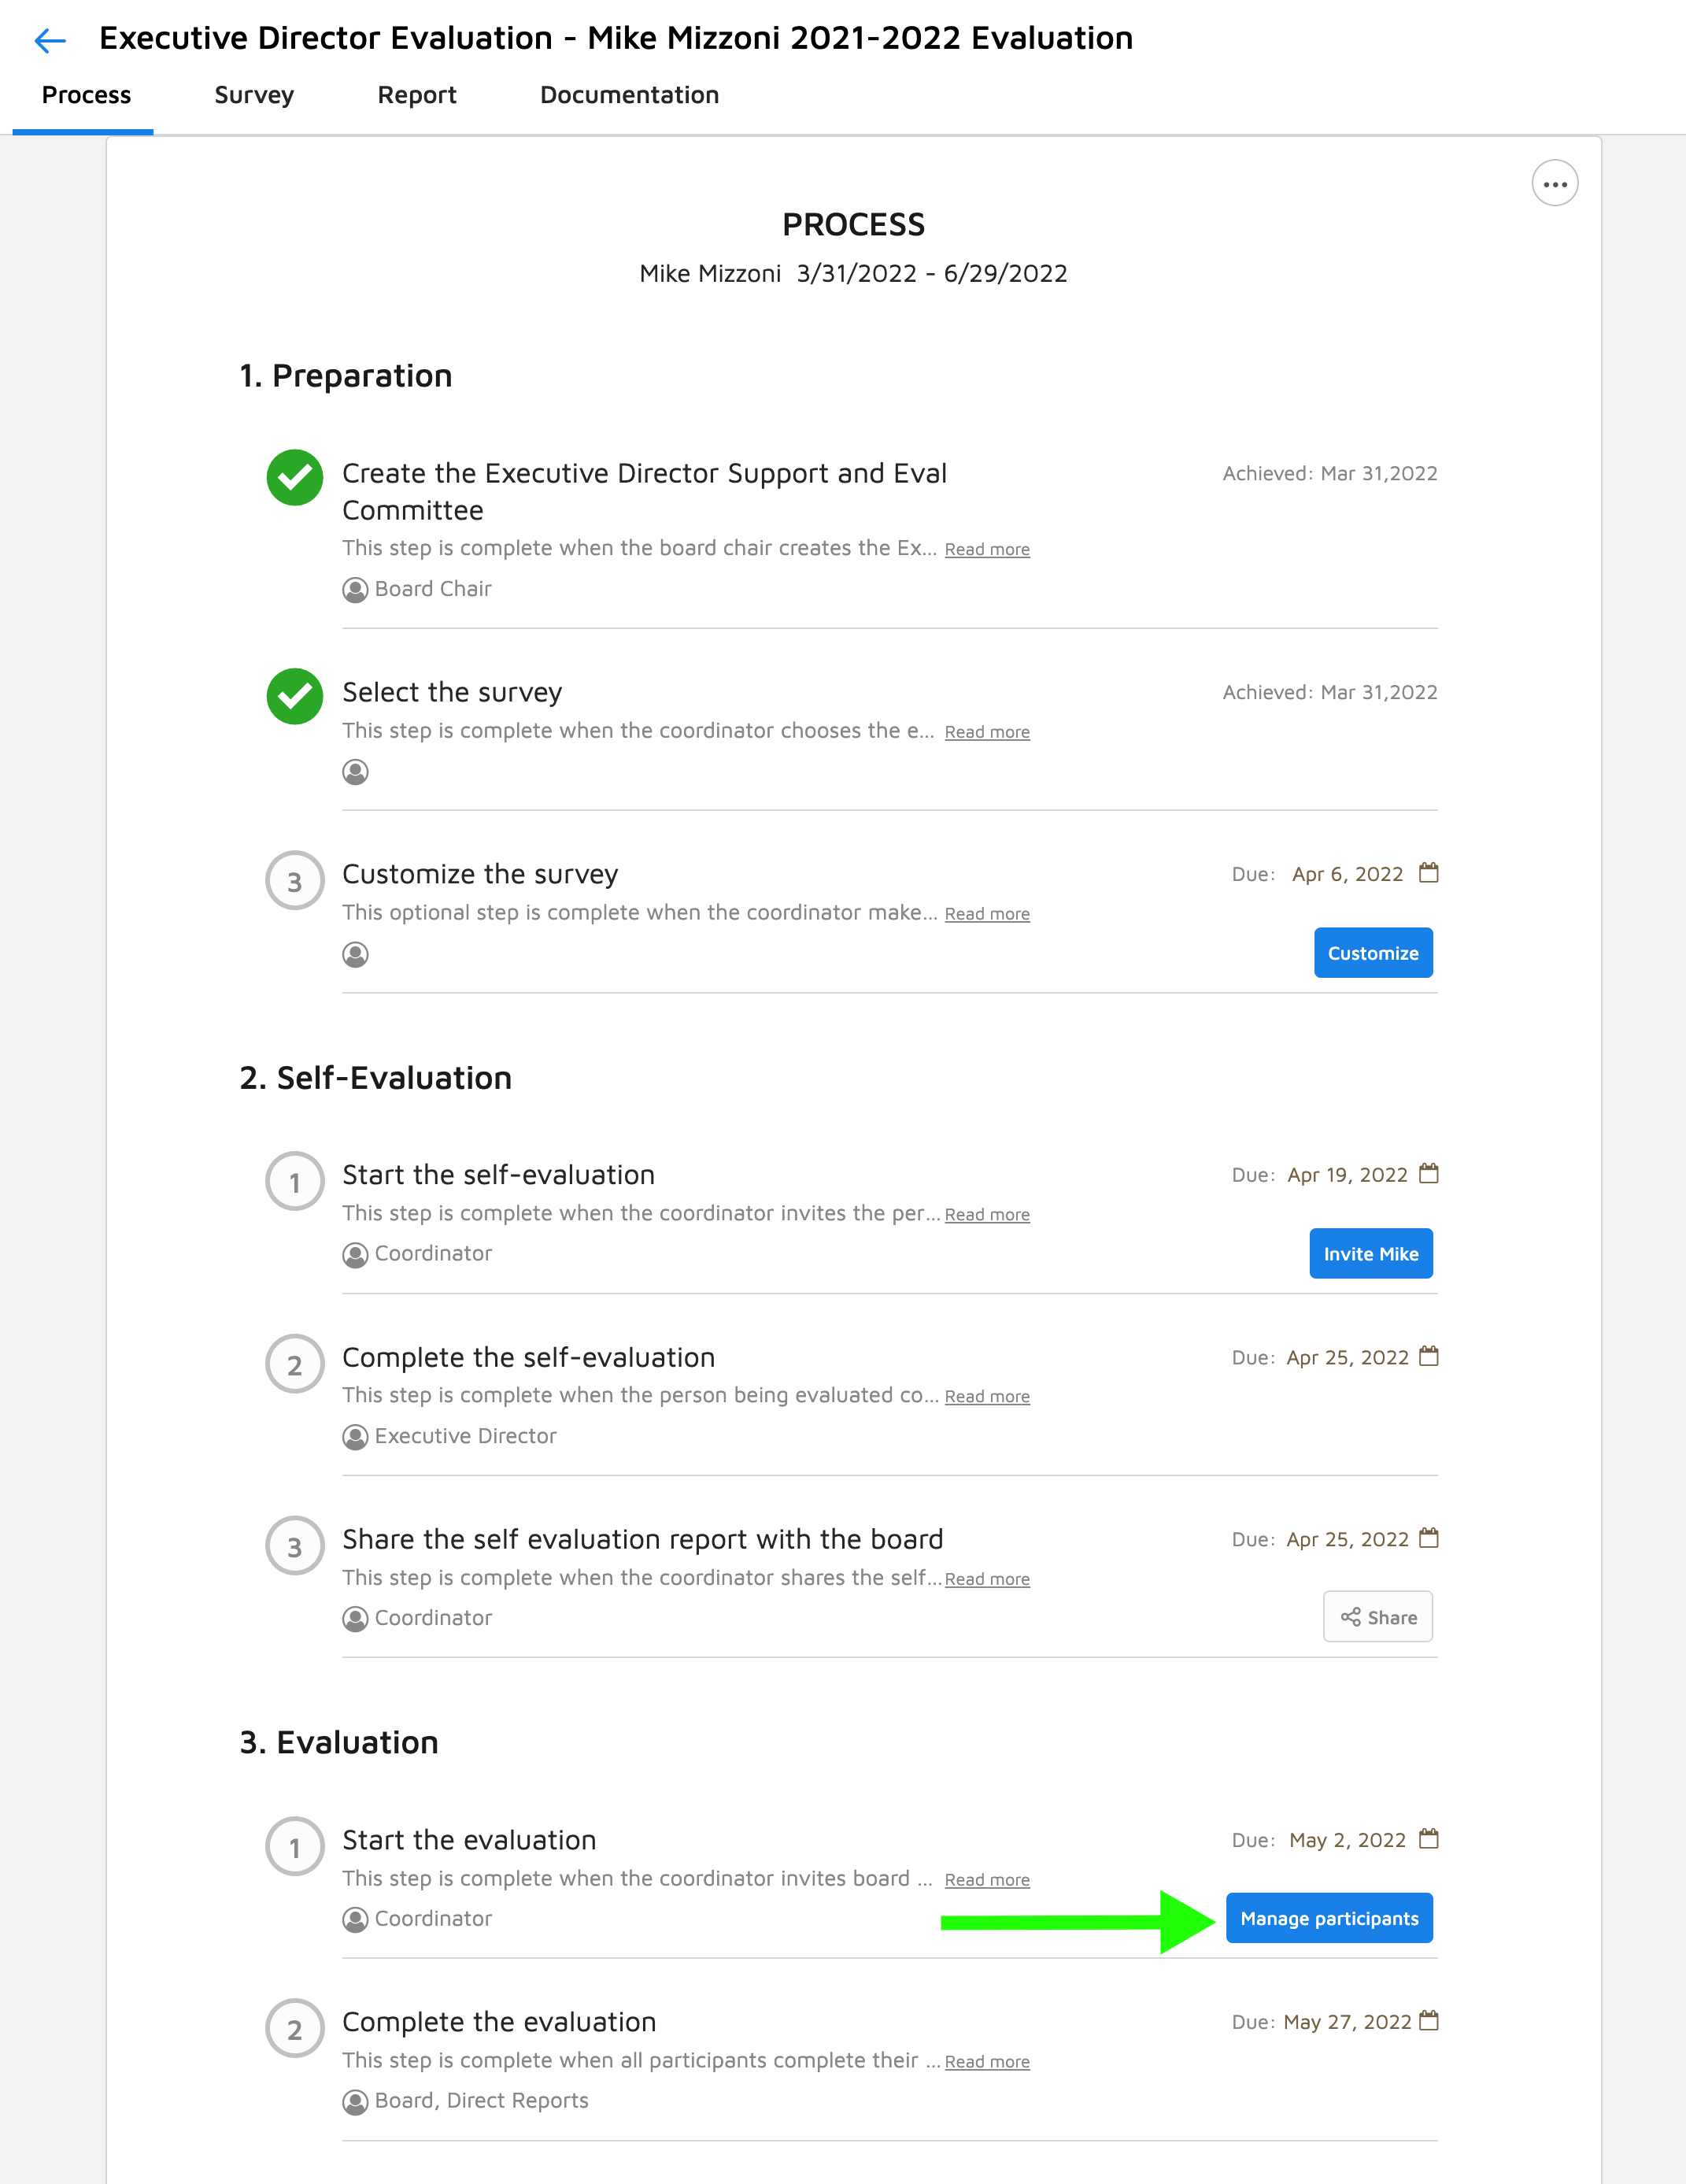Open the three-dots more options menu
Screen dimensions: 1686x2184
(1554, 184)
